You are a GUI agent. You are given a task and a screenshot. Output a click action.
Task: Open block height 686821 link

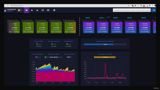[129, 18]
